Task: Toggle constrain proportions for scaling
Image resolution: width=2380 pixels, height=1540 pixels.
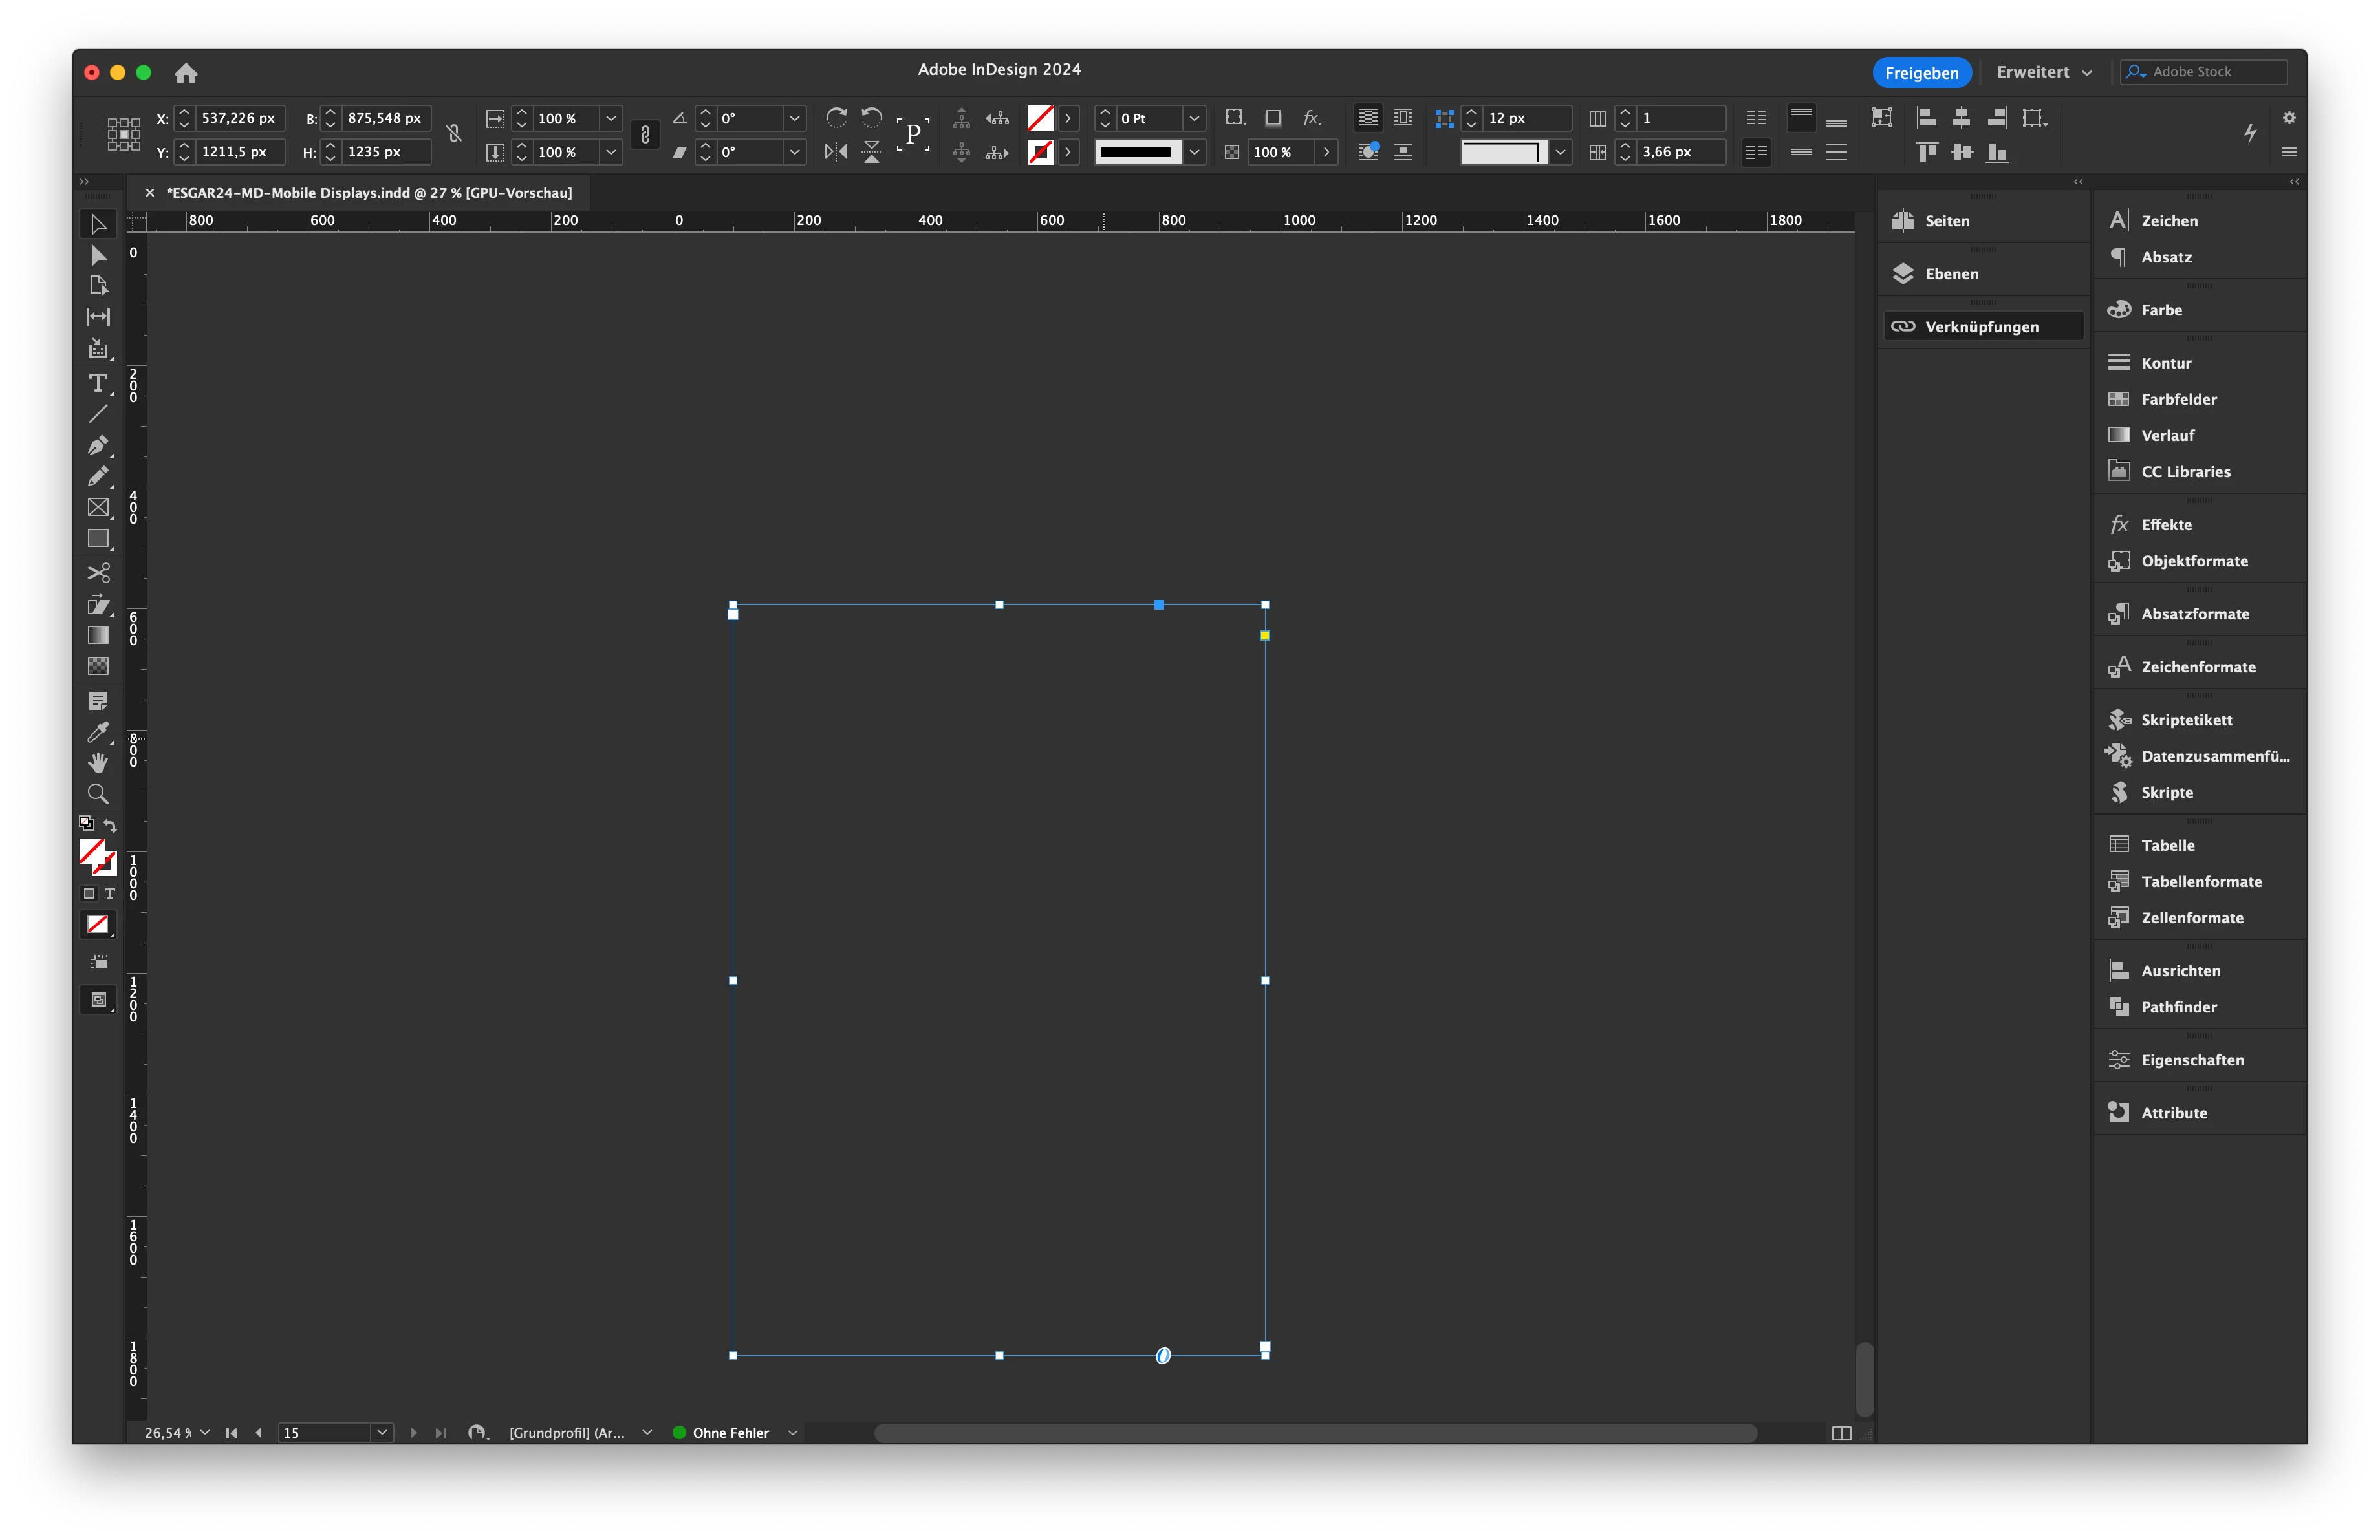Action: coord(645,135)
